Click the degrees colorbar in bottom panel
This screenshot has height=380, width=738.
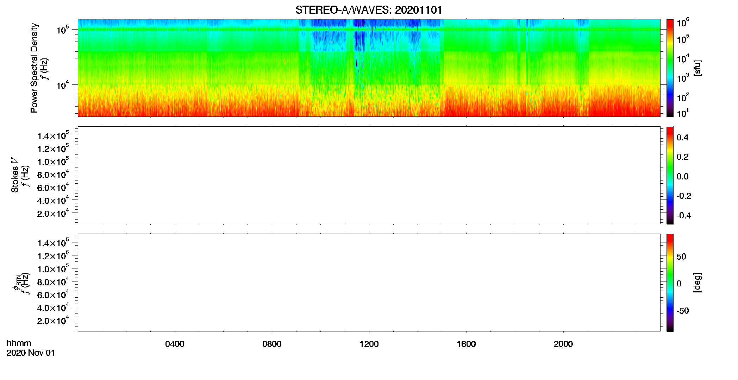[670, 283]
